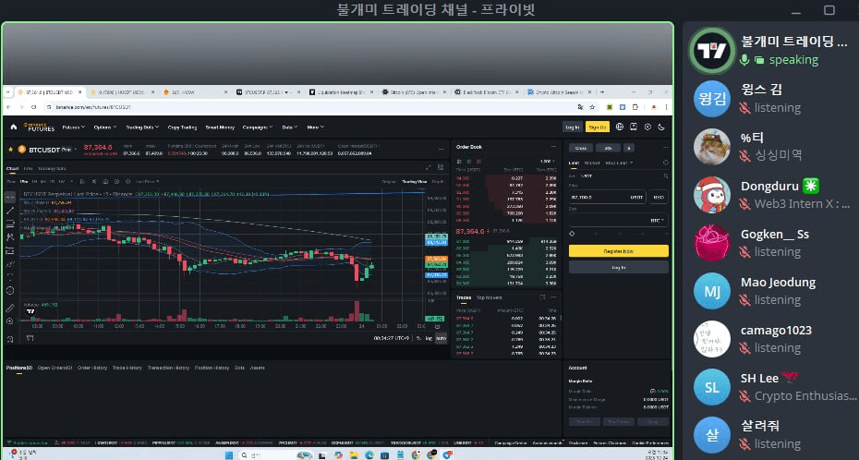
Task: Open the Futures dropdown menu
Action: click(73, 127)
